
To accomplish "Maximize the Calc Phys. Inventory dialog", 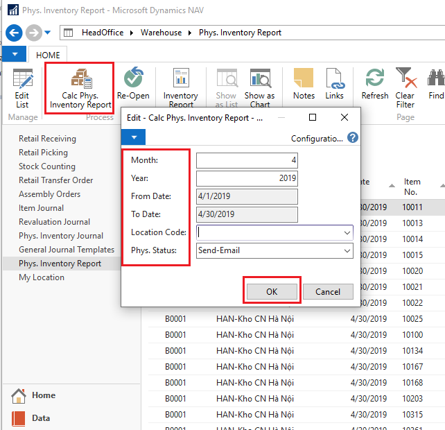I will point(313,117).
